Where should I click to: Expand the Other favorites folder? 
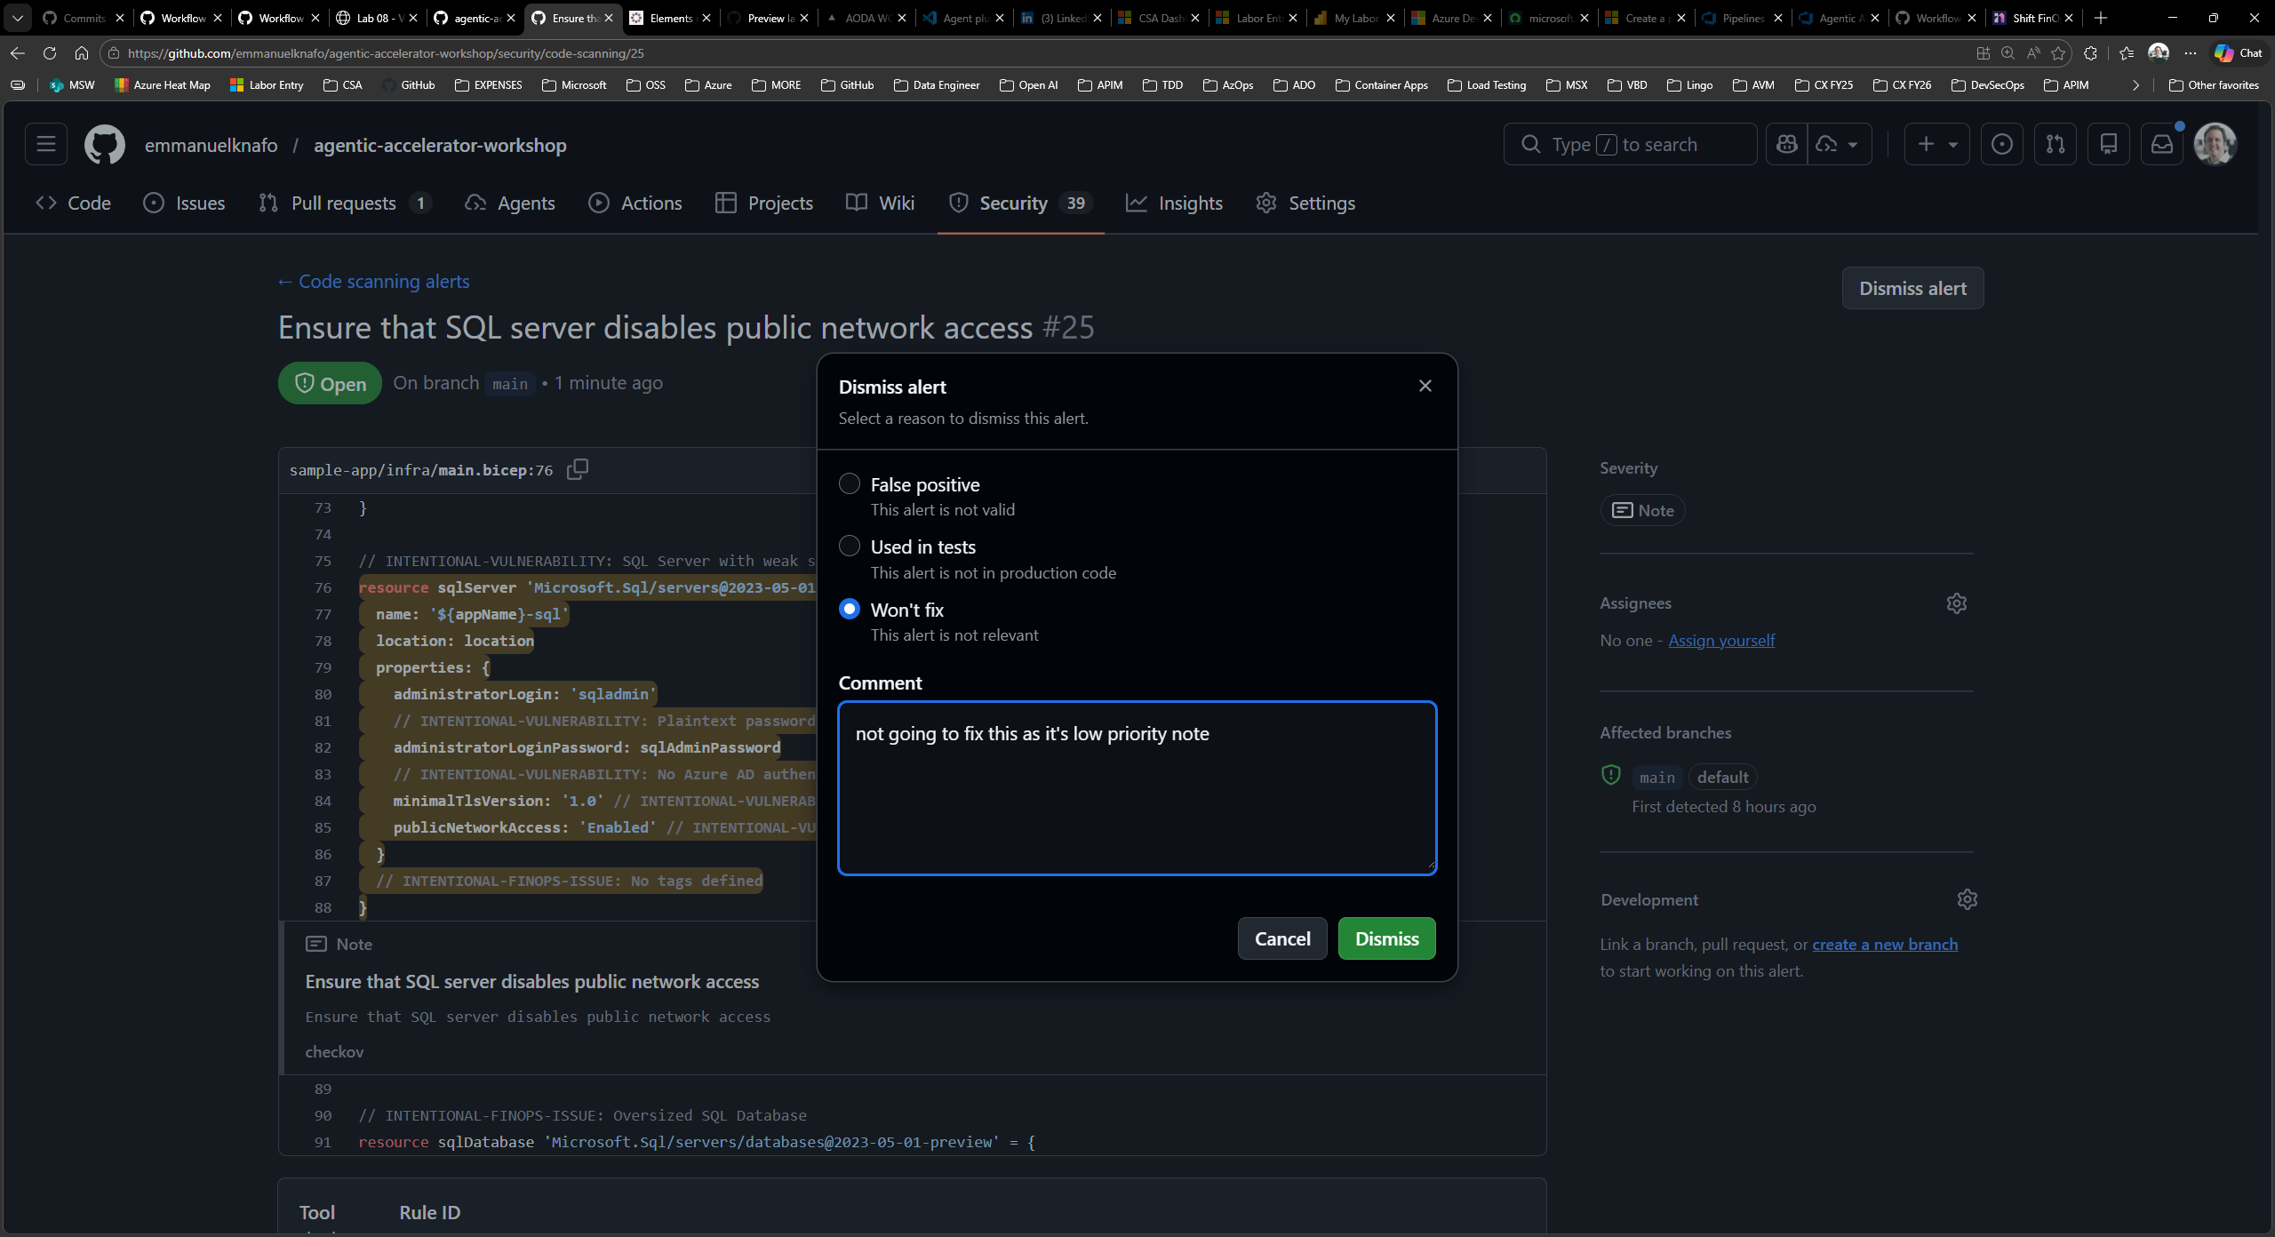(2214, 84)
